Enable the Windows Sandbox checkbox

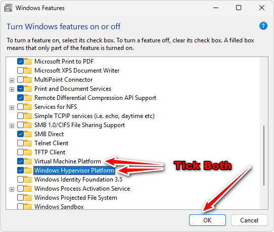coord(20,206)
